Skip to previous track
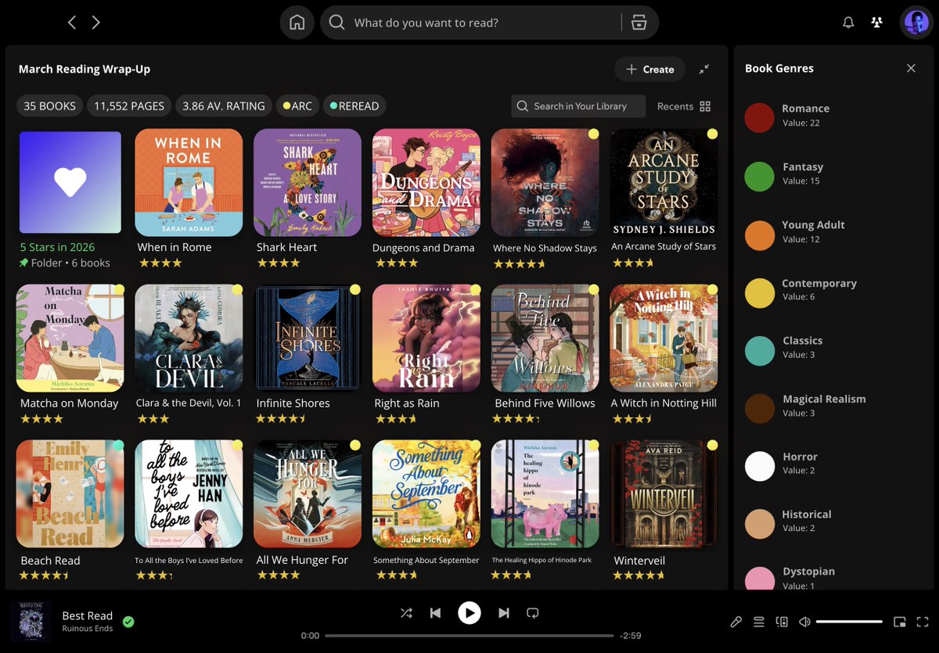This screenshot has width=939, height=653. click(436, 613)
